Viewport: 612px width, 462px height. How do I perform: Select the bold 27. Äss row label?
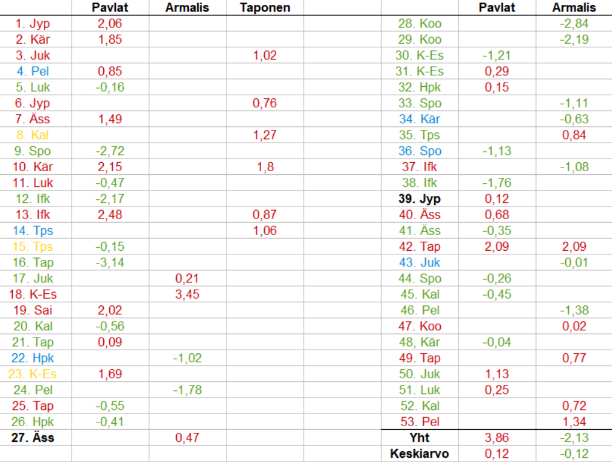coord(33,437)
